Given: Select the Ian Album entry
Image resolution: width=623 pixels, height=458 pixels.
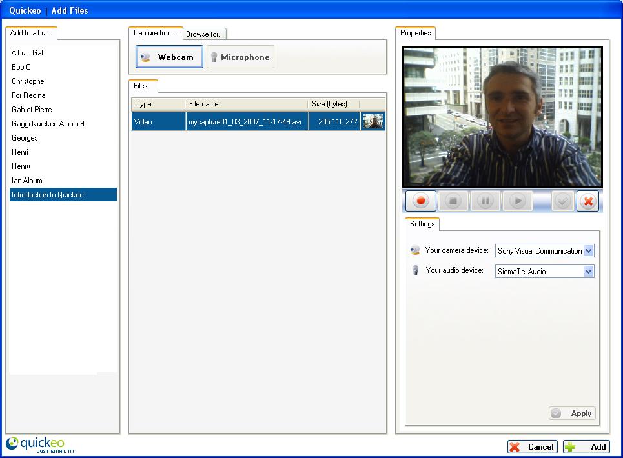Looking at the screenshot, I should pos(63,181).
